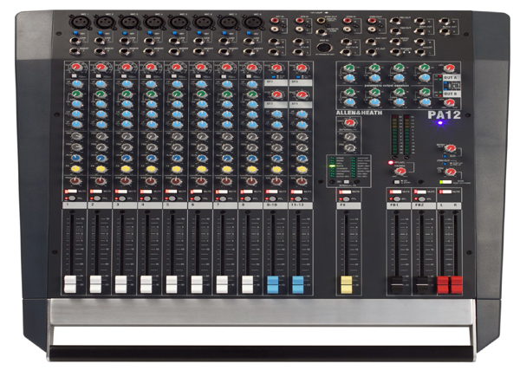The height and width of the screenshot is (390, 520).
Task: Click the PA12 model label
Action: [444, 114]
